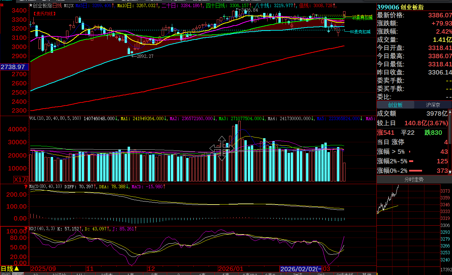Click the 399006 创业板指 stock title
Viewport: 452px width, 275px height.
[x=400, y=7]
